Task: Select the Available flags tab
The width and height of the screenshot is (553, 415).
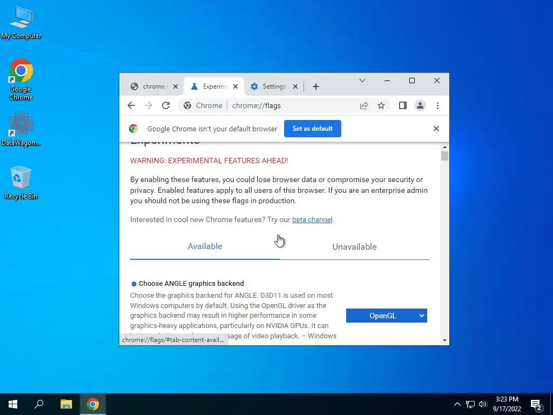Action: pyautogui.click(x=205, y=246)
